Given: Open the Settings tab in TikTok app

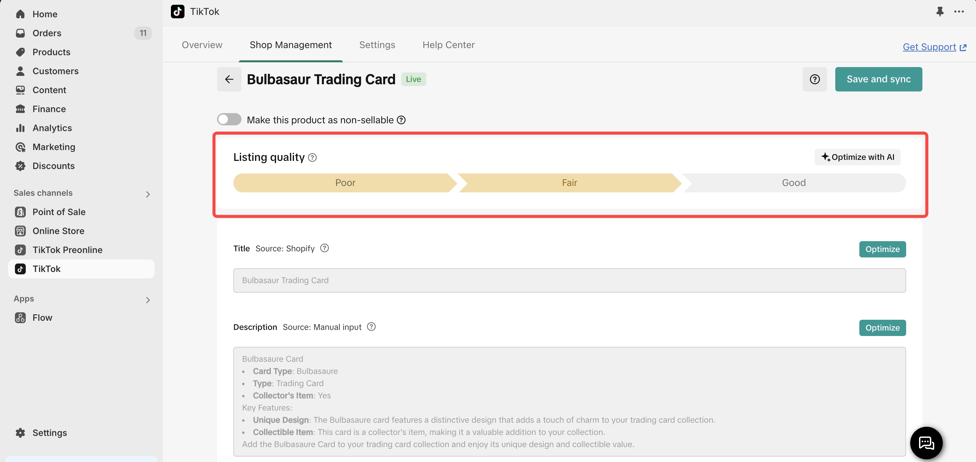Looking at the screenshot, I should pos(377,45).
